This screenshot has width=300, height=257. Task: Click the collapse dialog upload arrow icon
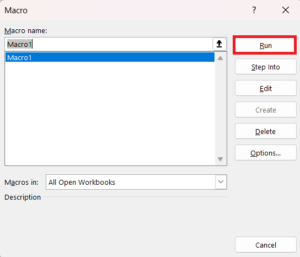pos(219,44)
